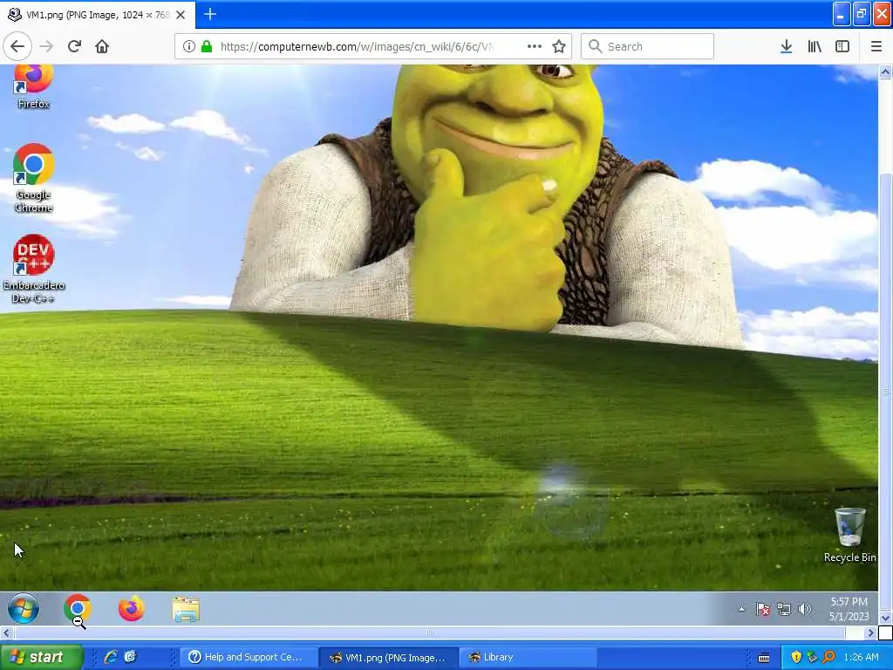This screenshot has height=670, width=893.
Task: Click the Firefox desktop shortcut in image
Action: [33, 86]
